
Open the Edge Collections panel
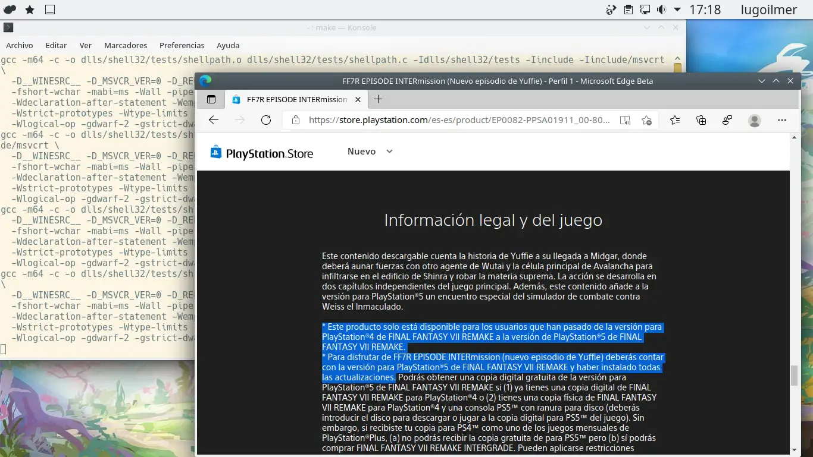701,120
